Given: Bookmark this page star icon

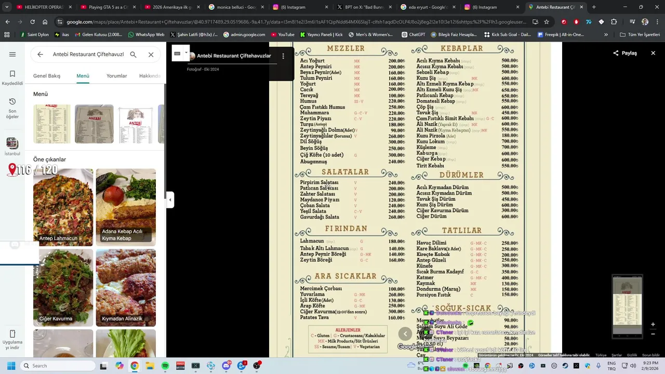Looking at the screenshot, I should [547, 22].
